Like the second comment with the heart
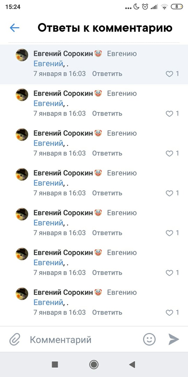This screenshot has width=188, height=377. coord(169,113)
